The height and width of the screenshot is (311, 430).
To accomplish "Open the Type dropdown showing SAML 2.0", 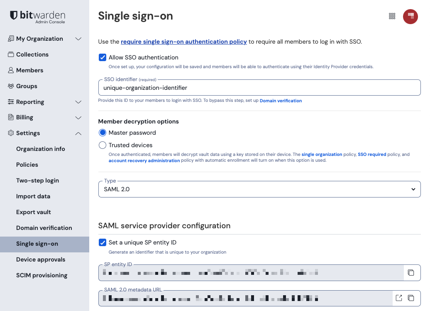I will click(413, 189).
